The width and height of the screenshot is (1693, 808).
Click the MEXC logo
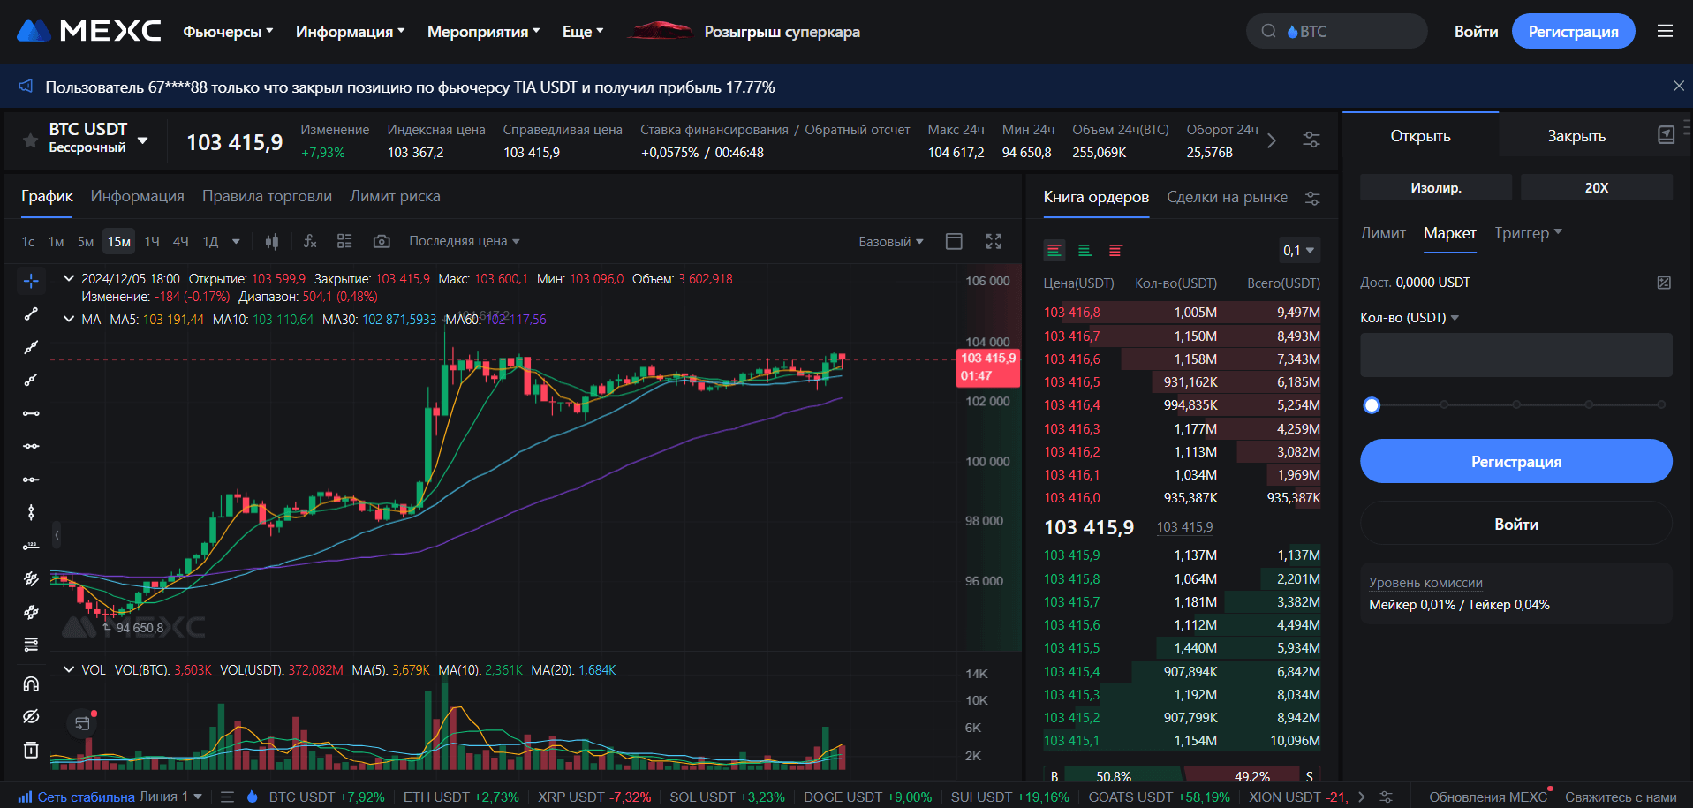(88, 31)
